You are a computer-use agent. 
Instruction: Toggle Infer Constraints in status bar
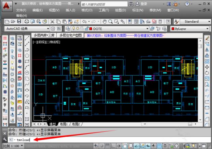coord(96,146)
